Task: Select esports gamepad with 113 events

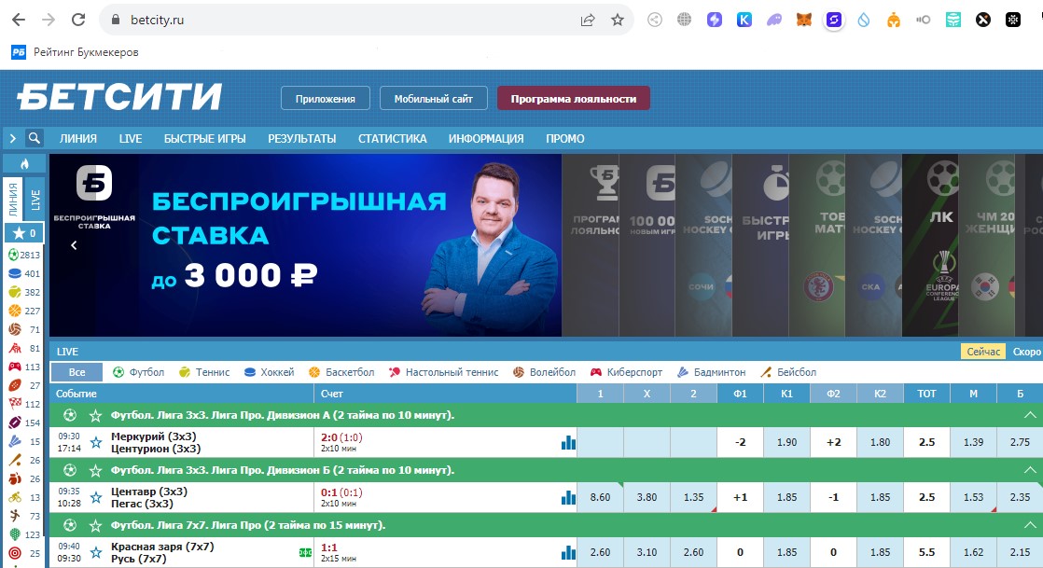Action: 24,367
